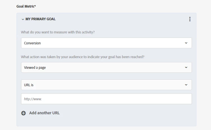Screen dimensions: 211x130
Task: Click the MY PRIMARY GOAL header title
Action: tap(40, 19)
